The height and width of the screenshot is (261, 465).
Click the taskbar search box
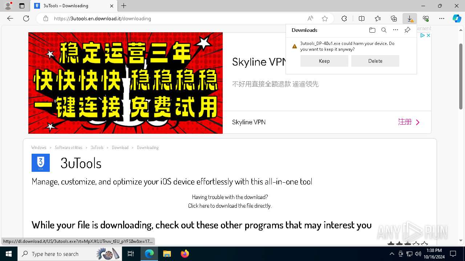(x=70, y=254)
